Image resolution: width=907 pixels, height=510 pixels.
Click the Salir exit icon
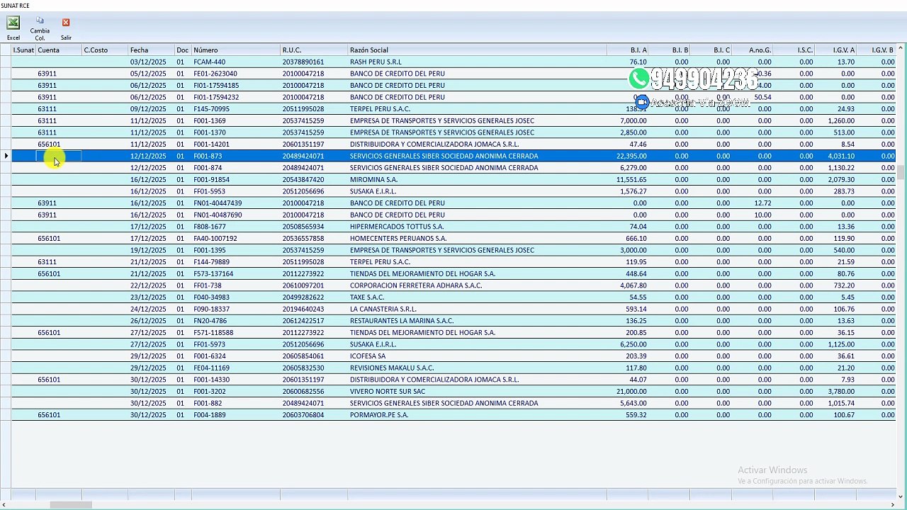(x=66, y=23)
